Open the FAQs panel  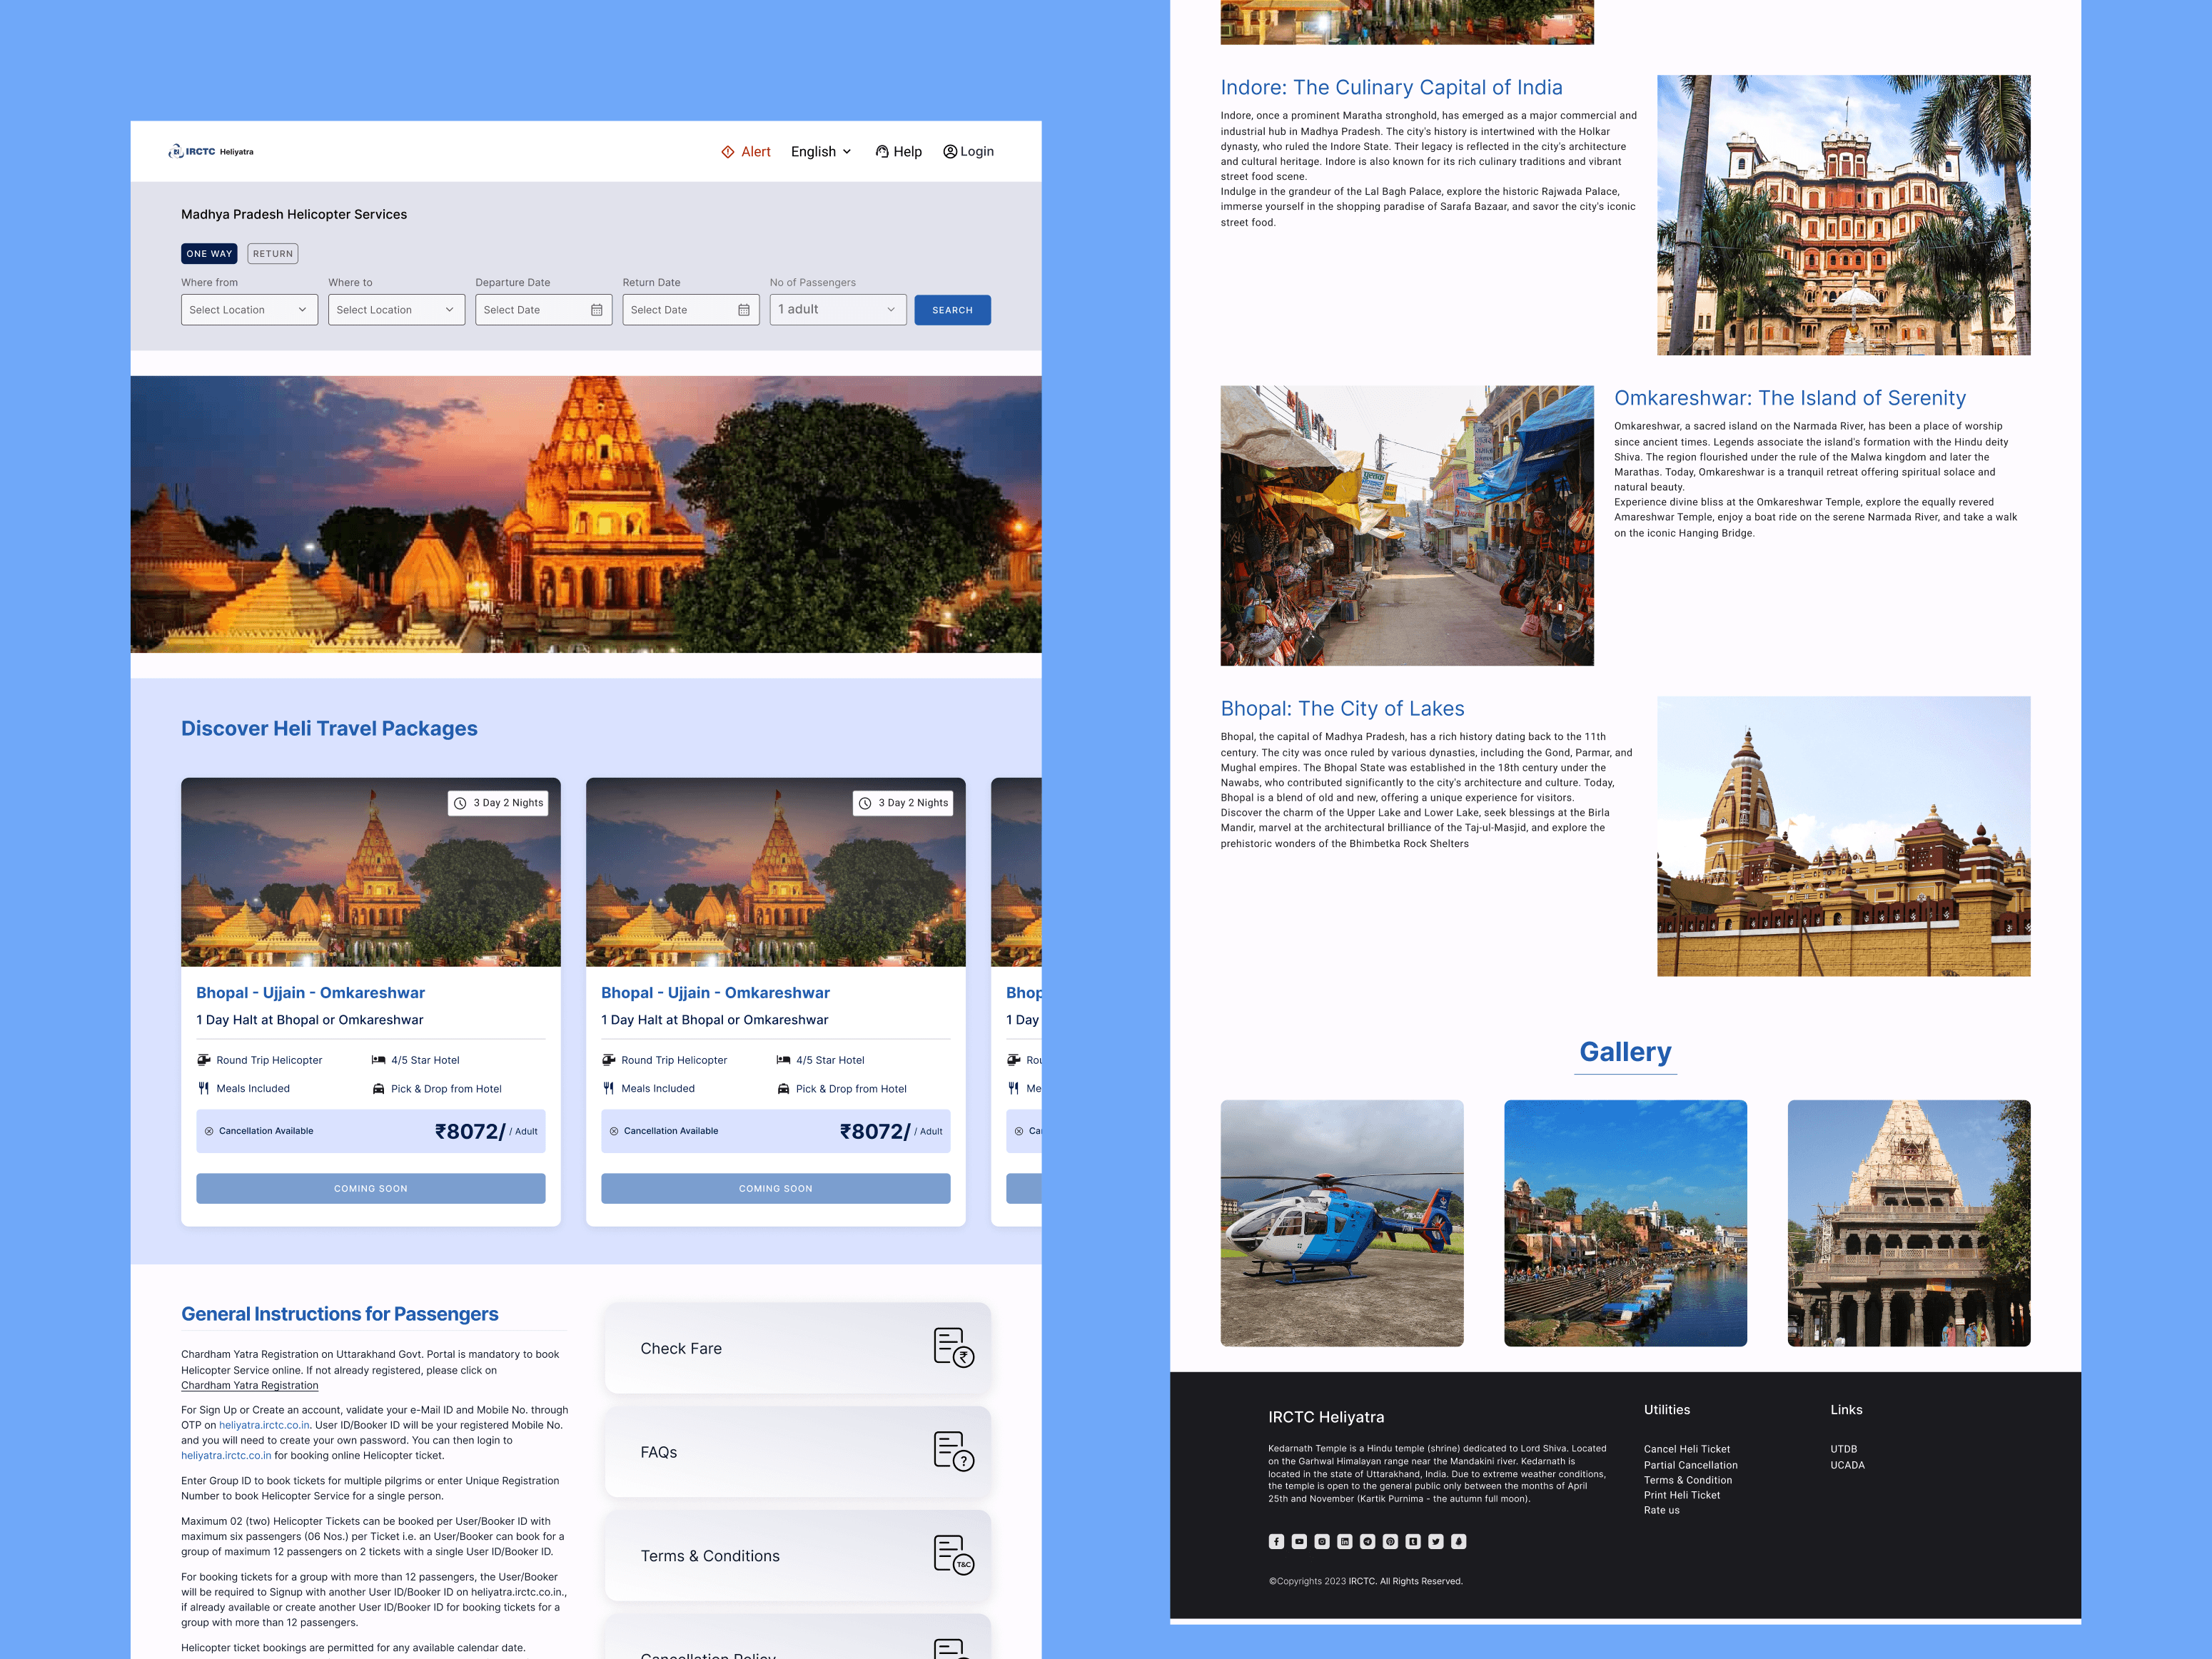click(798, 1452)
